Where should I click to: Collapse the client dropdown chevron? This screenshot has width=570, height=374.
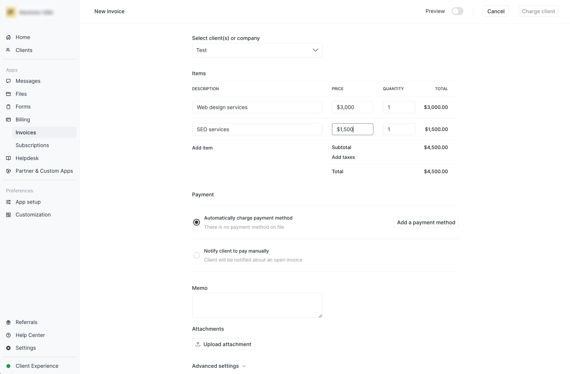315,50
